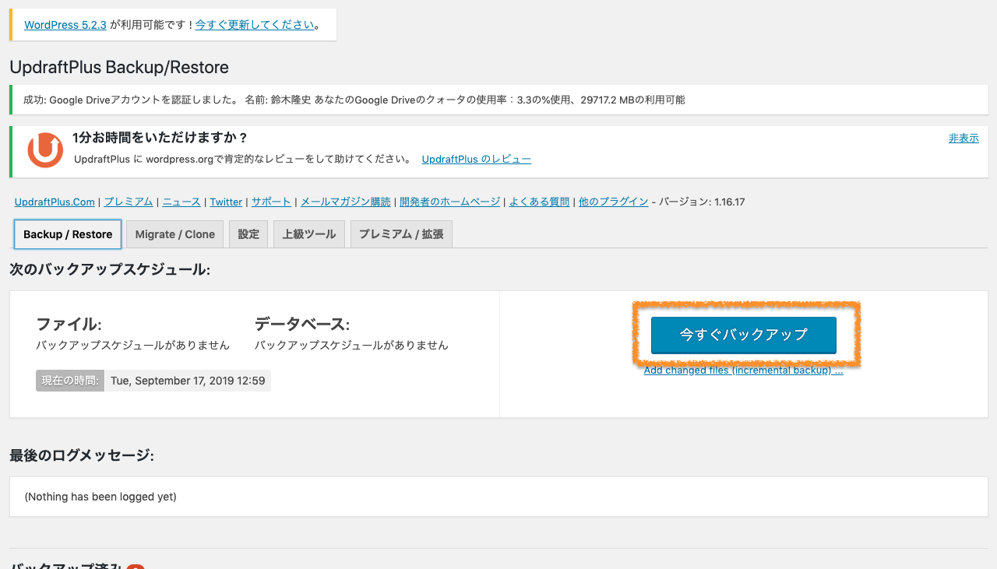997x569 pixels.
Task: Visit the Twitter link
Action: tap(226, 202)
